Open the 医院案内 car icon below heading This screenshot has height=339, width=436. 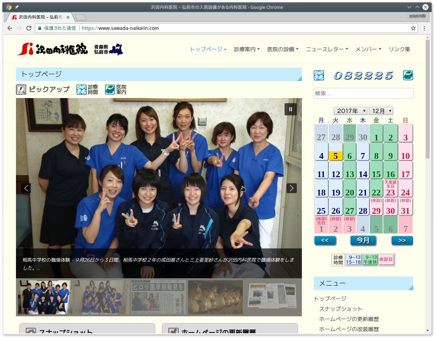click(x=110, y=90)
